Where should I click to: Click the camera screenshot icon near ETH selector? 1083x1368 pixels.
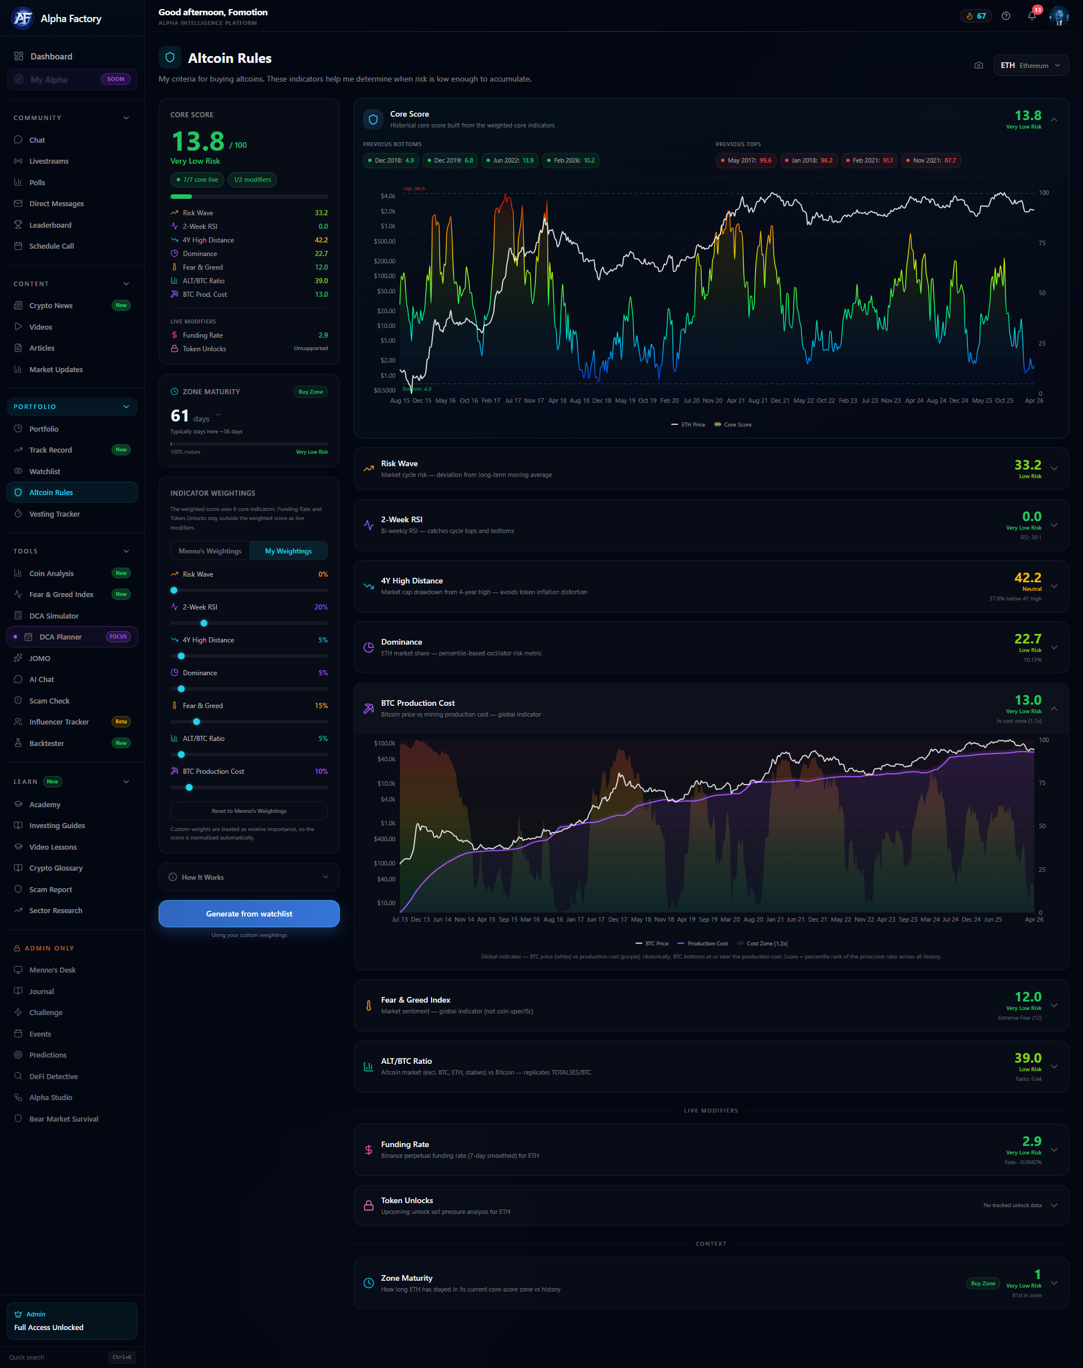pyautogui.click(x=978, y=65)
